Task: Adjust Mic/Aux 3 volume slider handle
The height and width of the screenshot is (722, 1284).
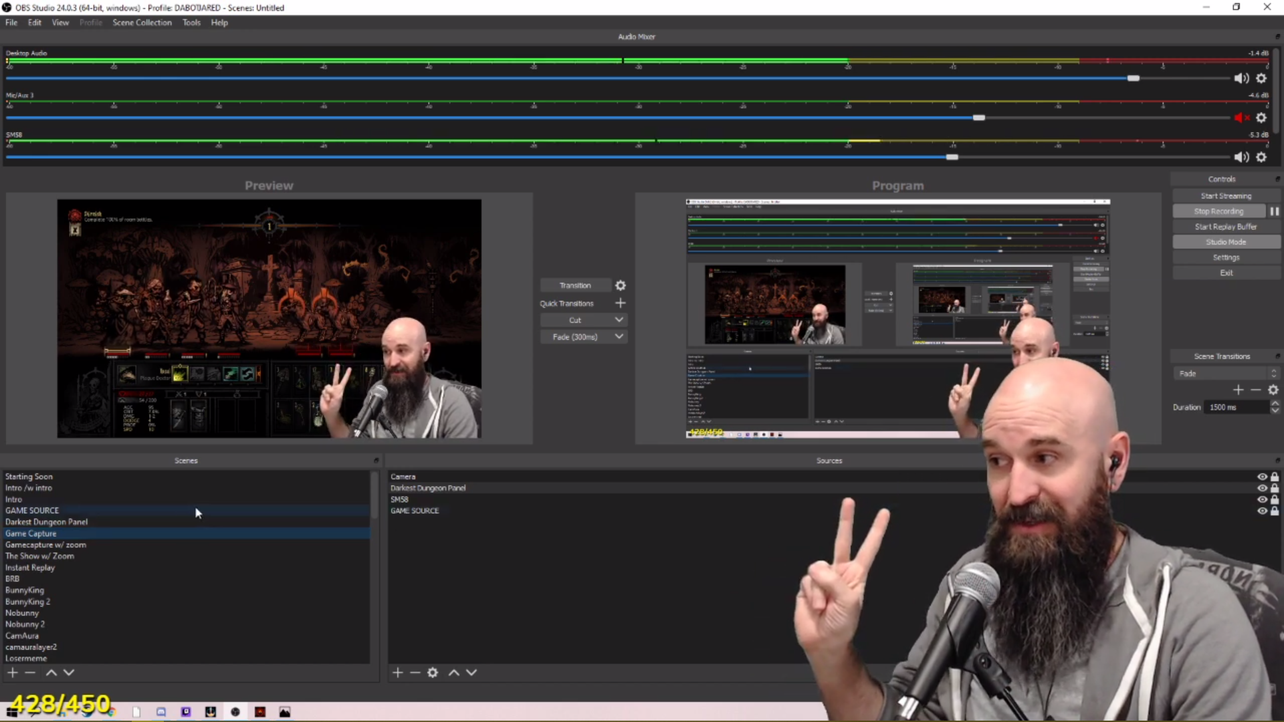Action: [x=979, y=118]
